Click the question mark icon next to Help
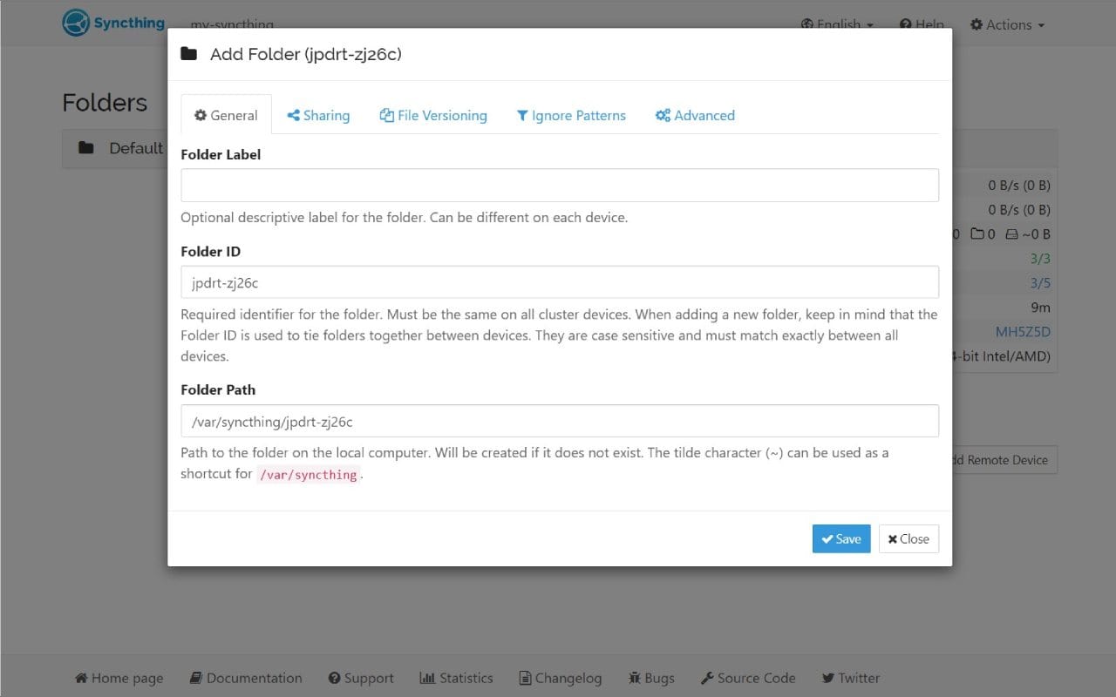Viewport: 1116px width, 697px height. pyautogui.click(x=904, y=24)
